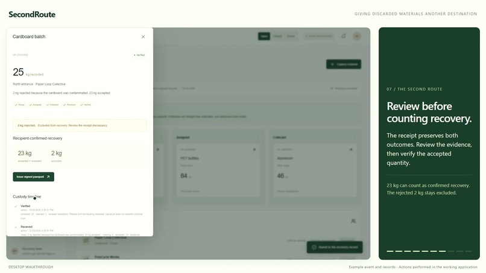Open the user avatar menu in top bar

click(357, 36)
